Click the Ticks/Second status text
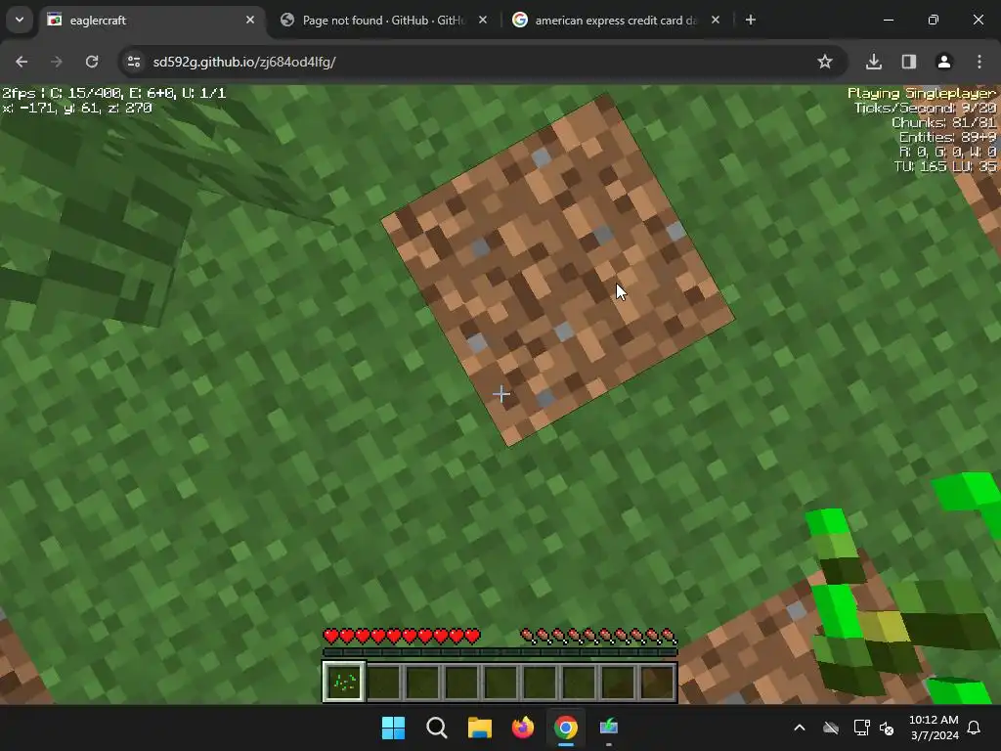This screenshot has width=1001, height=751. [925, 108]
